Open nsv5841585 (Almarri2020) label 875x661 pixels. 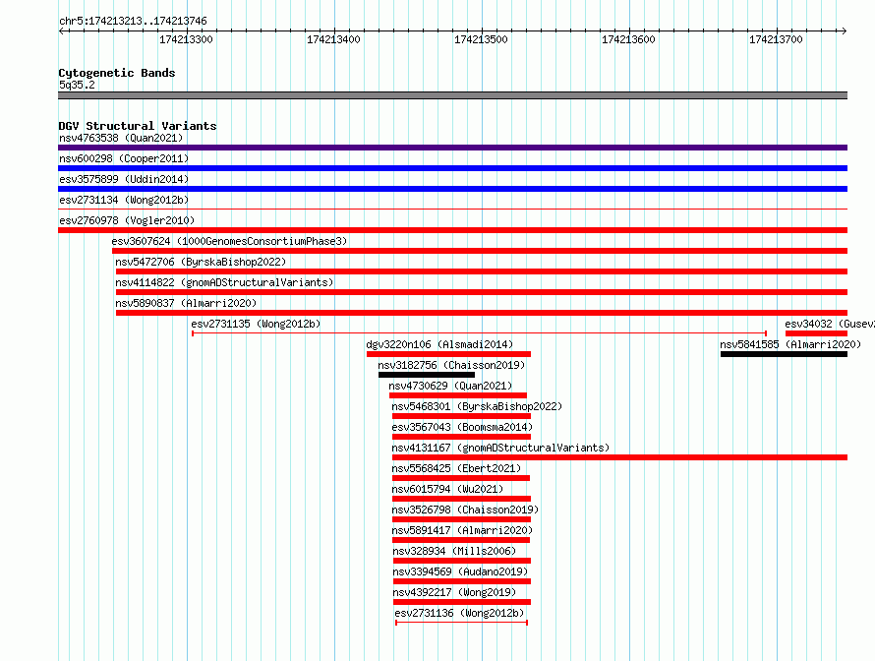pyautogui.click(x=790, y=344)
